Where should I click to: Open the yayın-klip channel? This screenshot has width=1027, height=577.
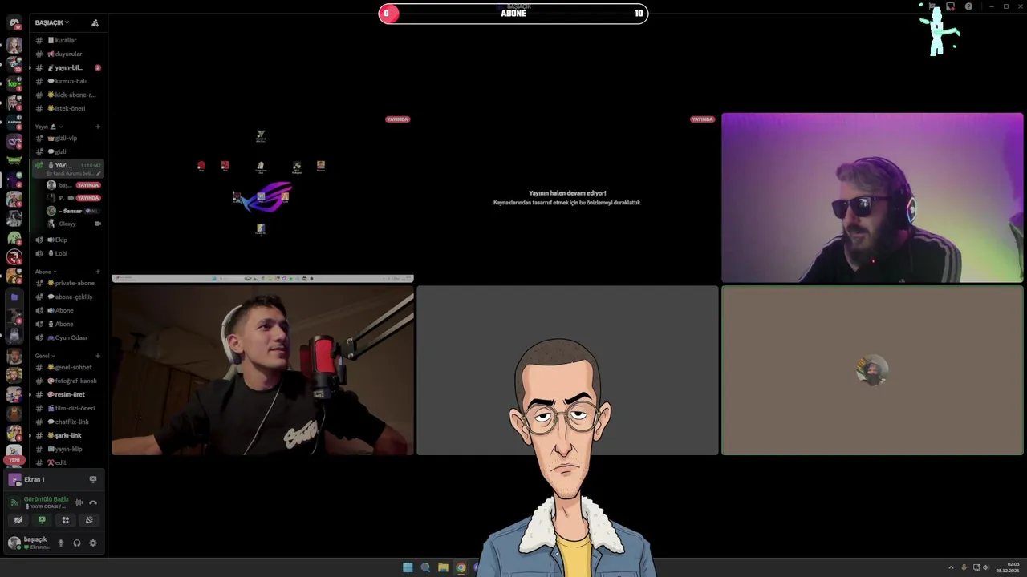click(68, 449)
